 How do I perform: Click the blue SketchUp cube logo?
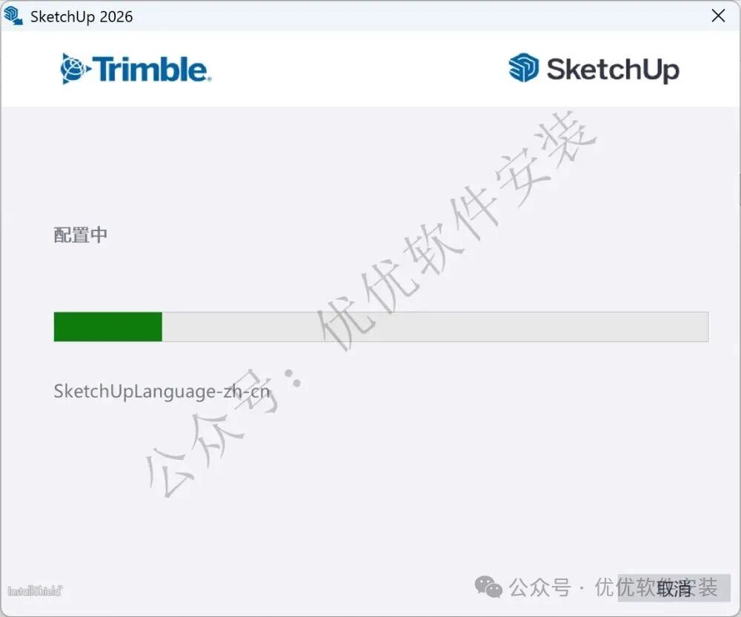(x=524, y=67)
